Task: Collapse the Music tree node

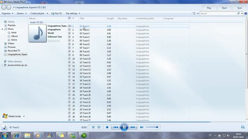Action: [2, 29]
